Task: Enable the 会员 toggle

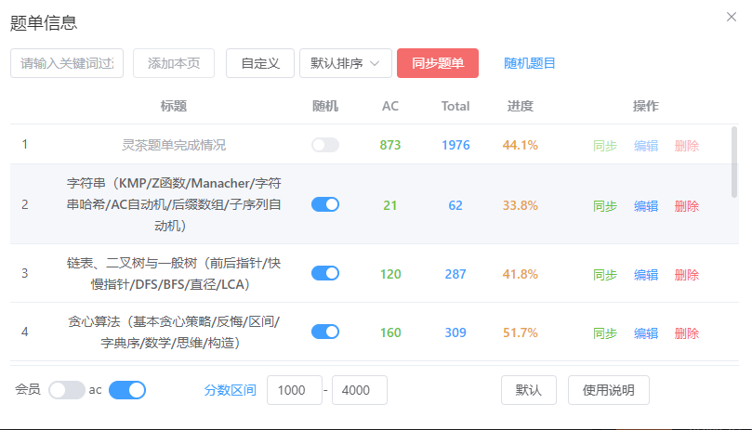Action: pyautogui.click(x=66, y=390)
